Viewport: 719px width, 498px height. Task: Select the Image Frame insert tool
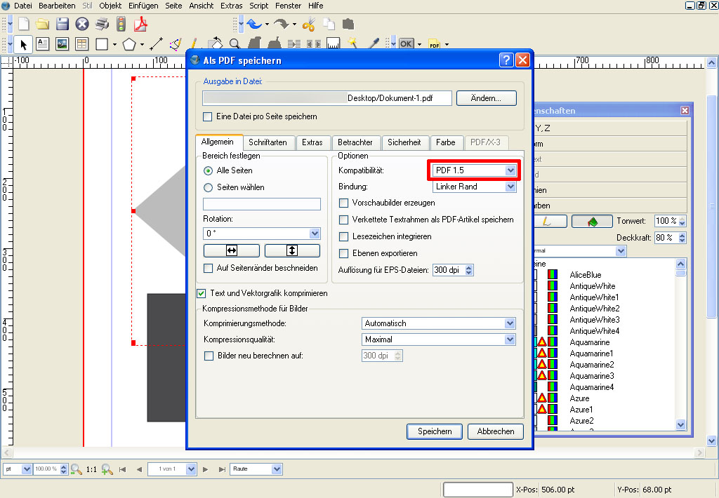click(x=62, y=43)
